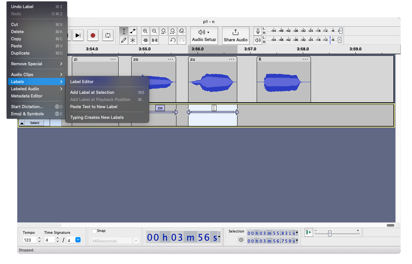412x264 pixels.
Task: Click Fit Project to Width zoom icon
Action: pos(173,31)
